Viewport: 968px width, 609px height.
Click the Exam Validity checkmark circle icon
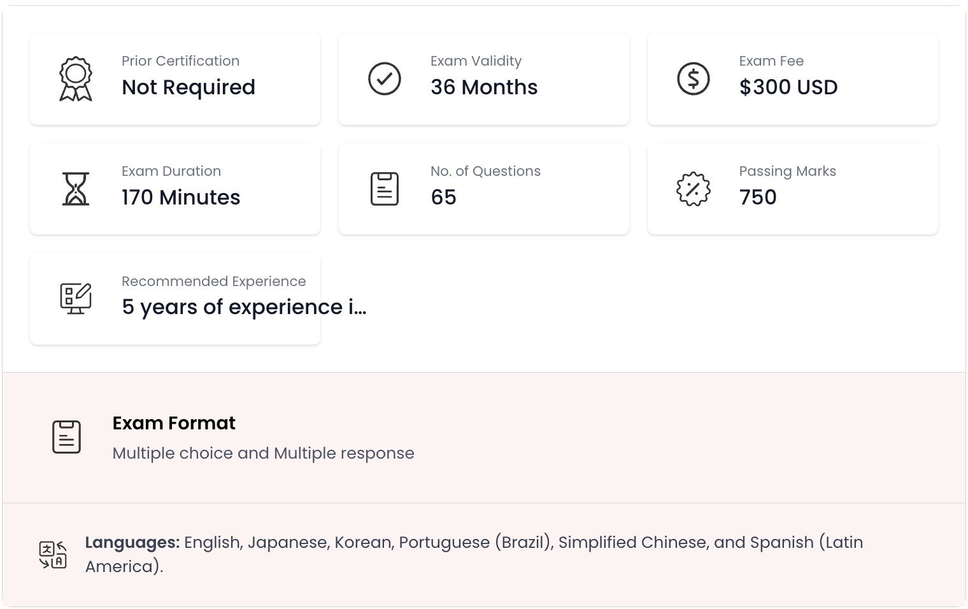click(385, 79)
